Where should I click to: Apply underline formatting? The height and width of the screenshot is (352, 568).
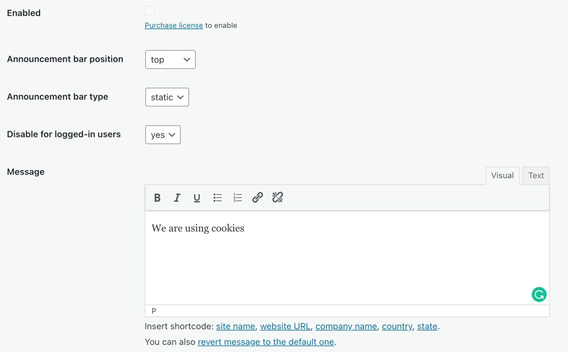(197, 198)
